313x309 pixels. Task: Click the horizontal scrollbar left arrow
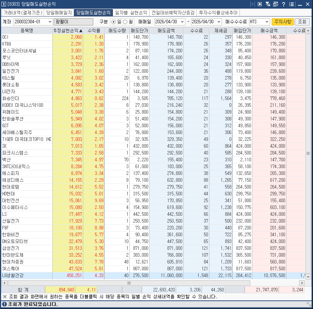tap(4, 283)
